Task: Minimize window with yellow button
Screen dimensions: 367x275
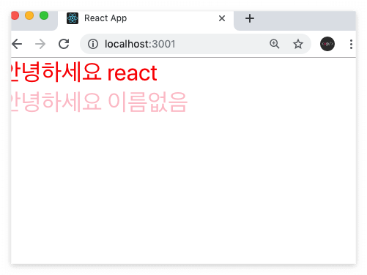Action: [29, 15]
